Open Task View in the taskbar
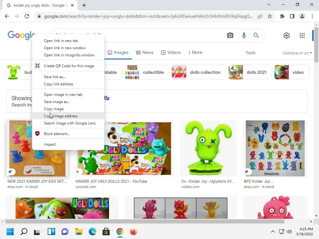Image resolution: width=319 pixels, height=239 pixels. pos(37,232)
